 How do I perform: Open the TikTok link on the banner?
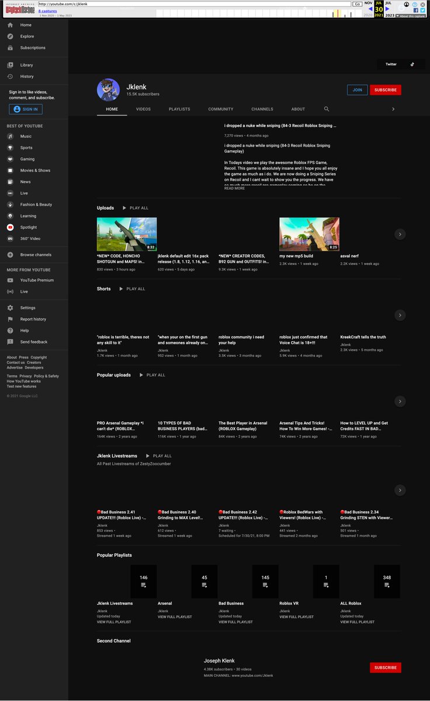(412, 64)
